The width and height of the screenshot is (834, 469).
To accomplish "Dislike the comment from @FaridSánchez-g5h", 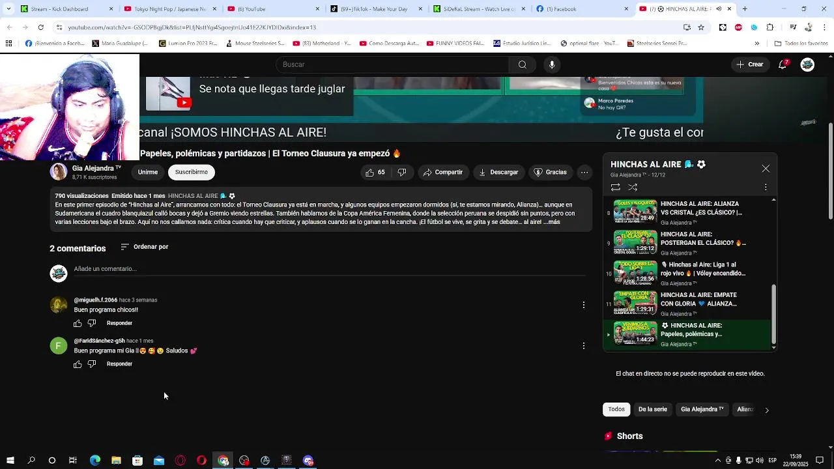I will click(92, 364).
